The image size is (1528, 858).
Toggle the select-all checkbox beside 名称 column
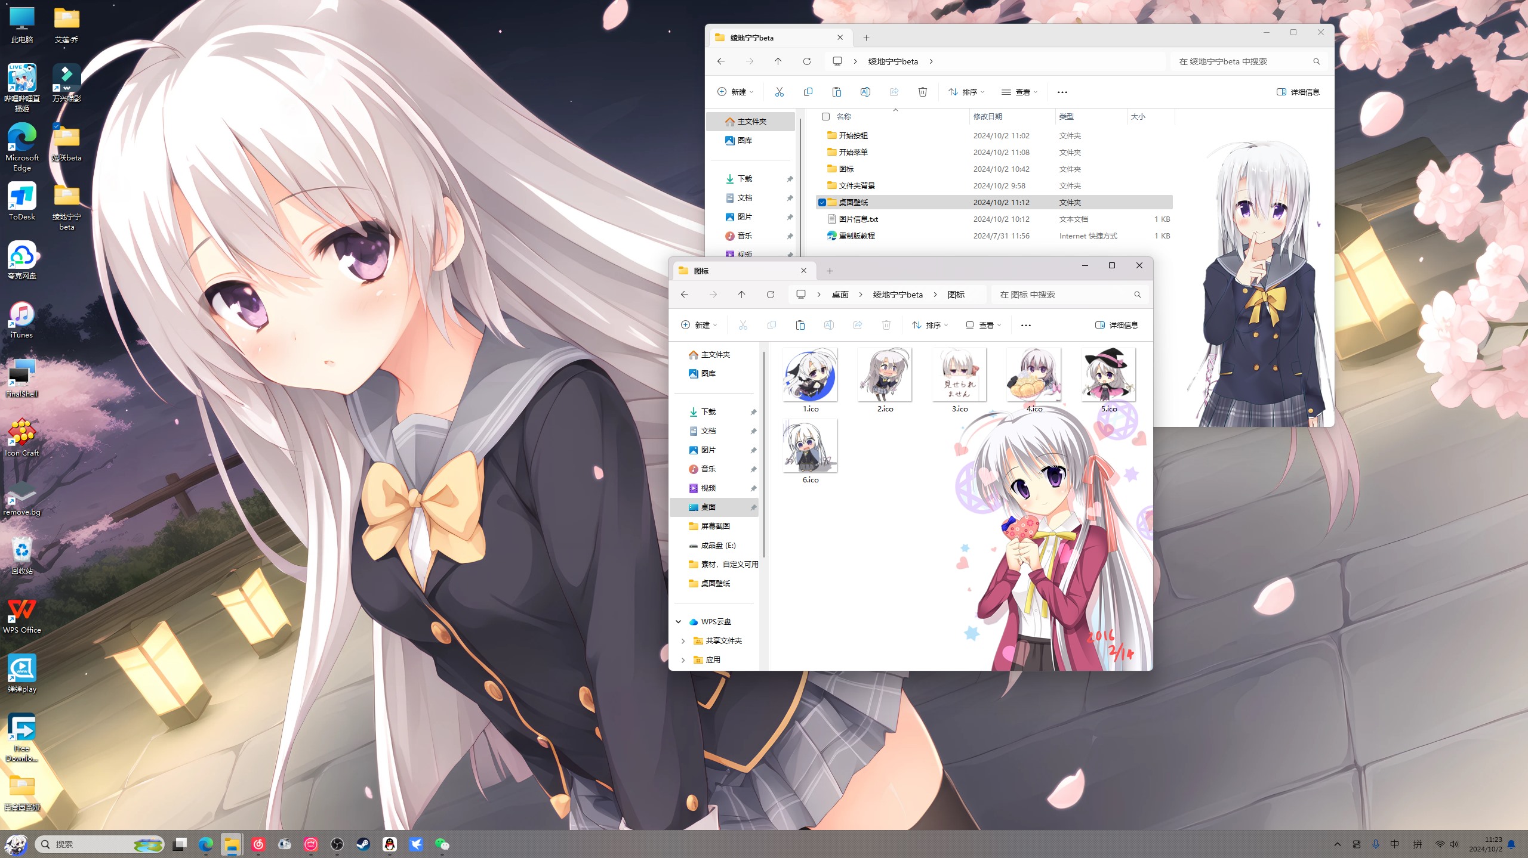(825, 117)
